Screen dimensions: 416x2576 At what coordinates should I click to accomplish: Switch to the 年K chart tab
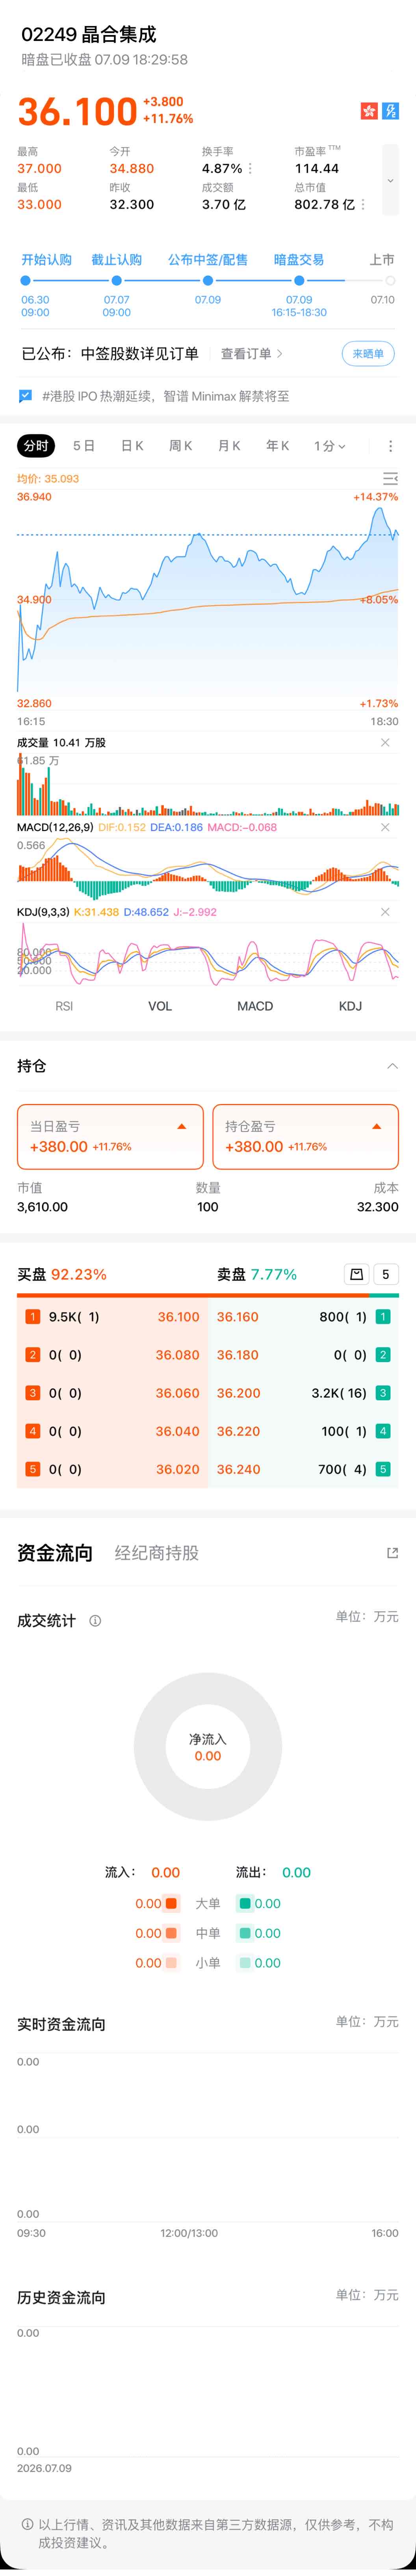(278, 446)
